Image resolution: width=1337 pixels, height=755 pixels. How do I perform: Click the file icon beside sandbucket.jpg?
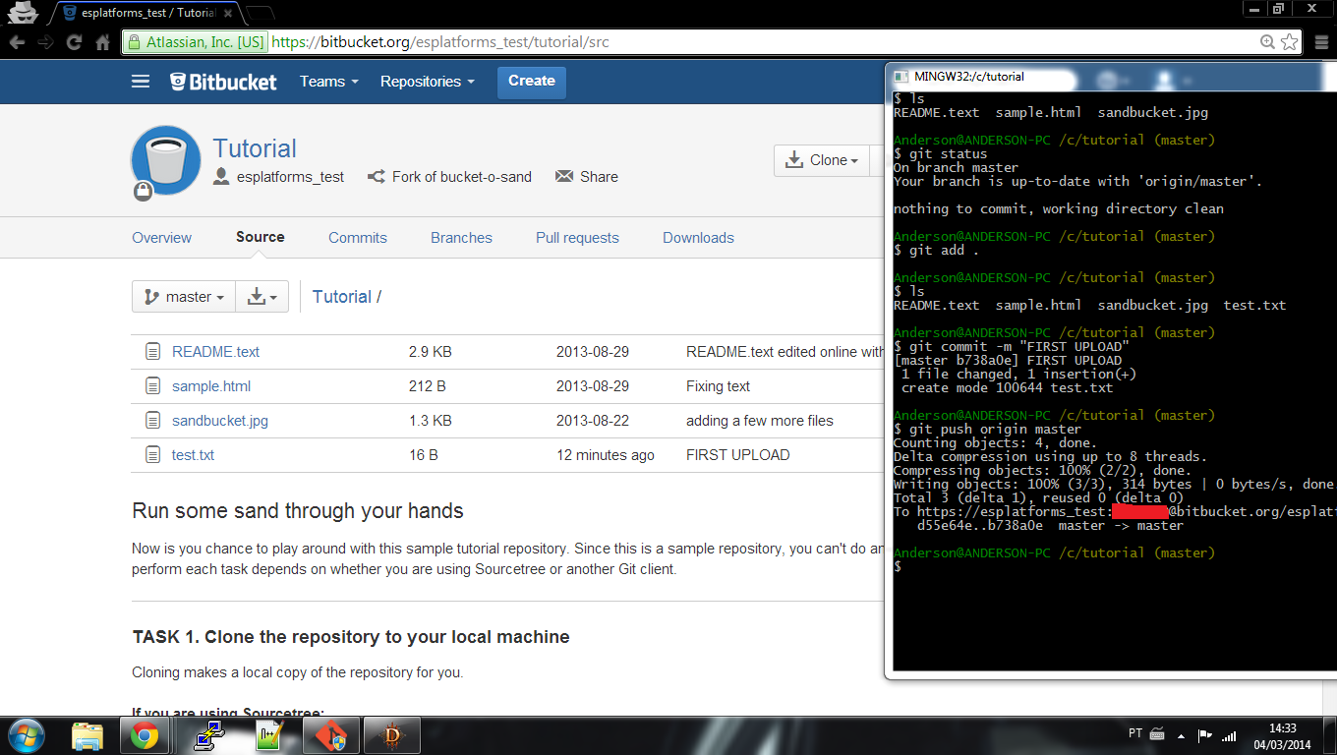[x=152, y=421]
